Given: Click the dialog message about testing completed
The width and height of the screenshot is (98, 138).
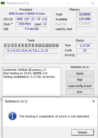Looking at the screenshot, I should [x=54, y=116].
